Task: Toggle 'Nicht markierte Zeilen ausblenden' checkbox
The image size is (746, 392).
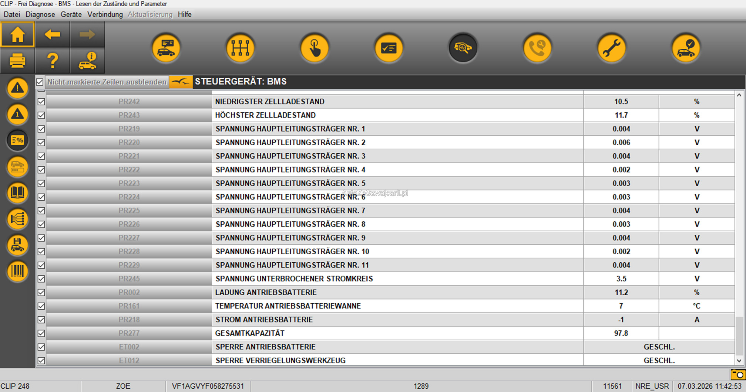Action: coord(40,82)
